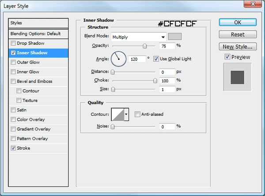
Task: Uncheck the Inner Shadow checkbox
Action: 13,53
